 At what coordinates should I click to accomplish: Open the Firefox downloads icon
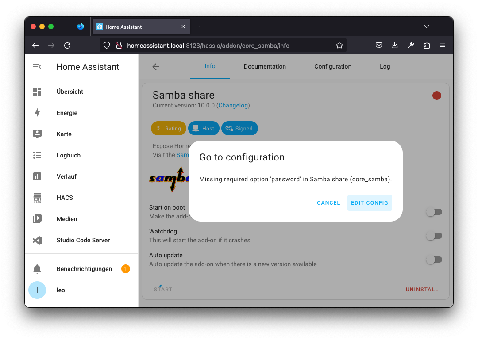394,45
